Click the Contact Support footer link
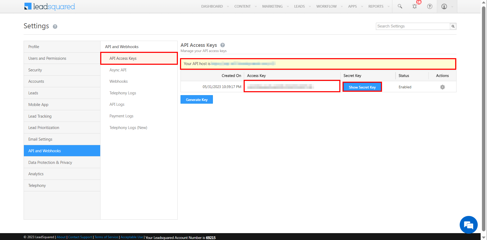The width and height of the screenshot is (487, 240). [x=80, y=237]
